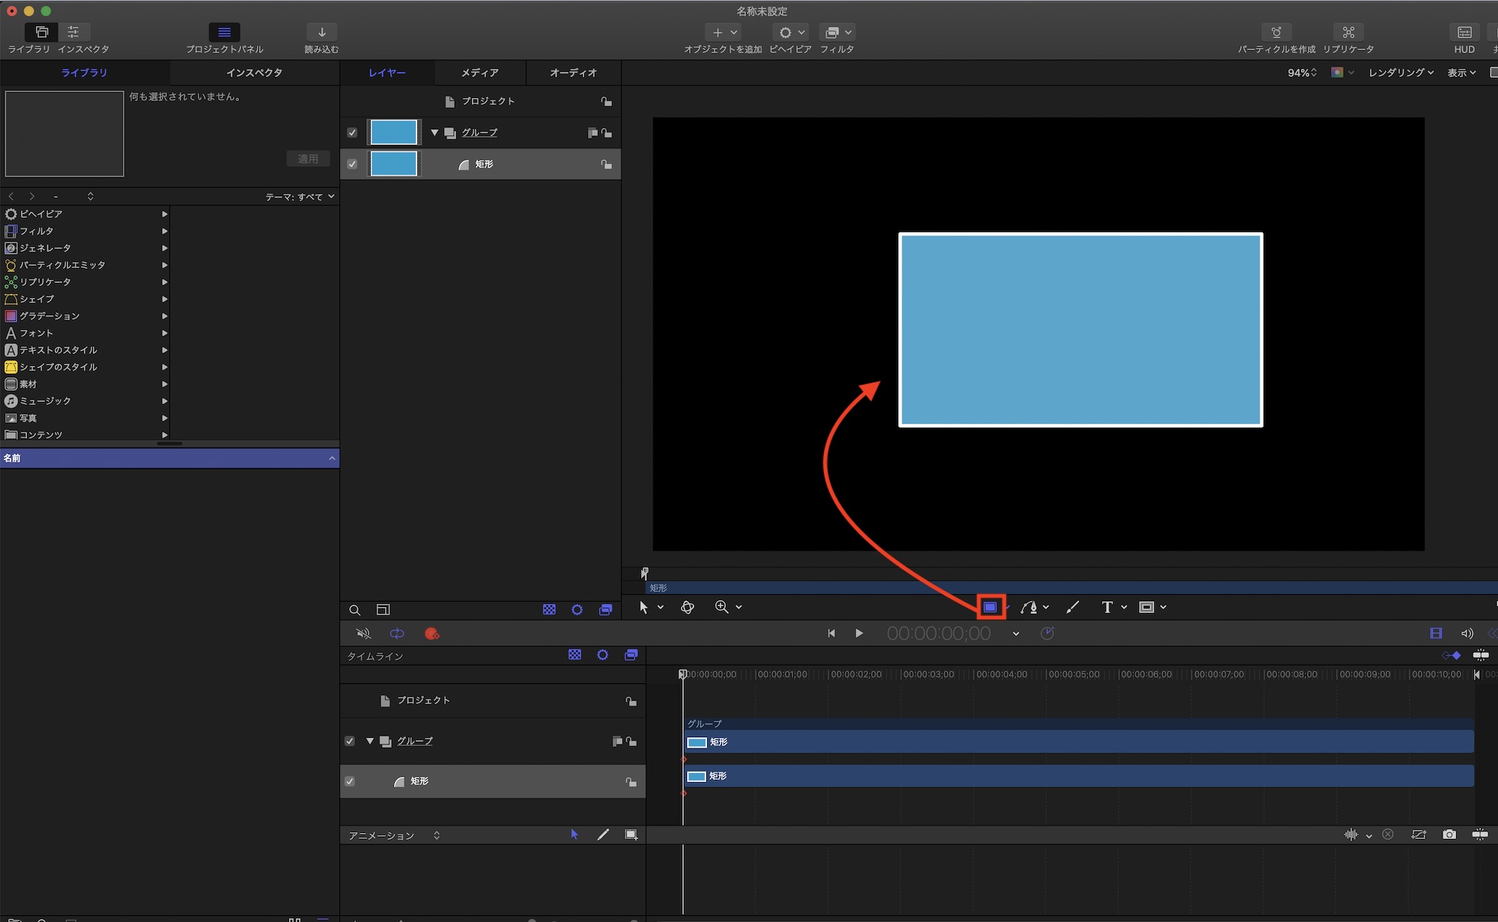Toggle the 矩形 layer checkbox in Layers list
Screen dimensions: 1498x922
352,164
